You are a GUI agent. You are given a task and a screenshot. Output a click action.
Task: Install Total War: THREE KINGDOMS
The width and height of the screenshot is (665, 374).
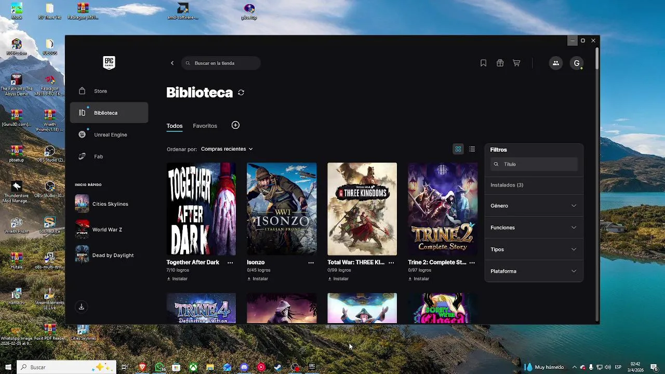coord(338,278)
